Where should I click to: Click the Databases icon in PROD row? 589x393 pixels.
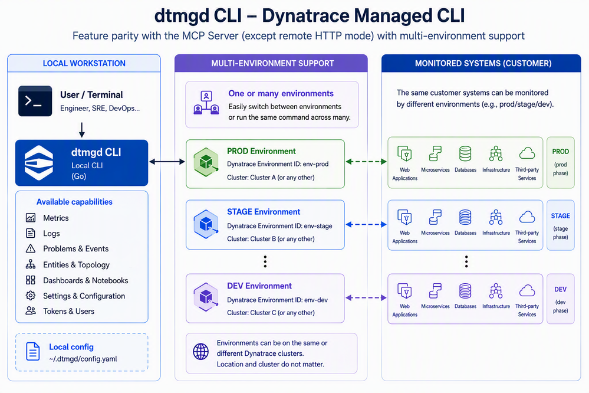pyautogui.click(x=465, y=153)
